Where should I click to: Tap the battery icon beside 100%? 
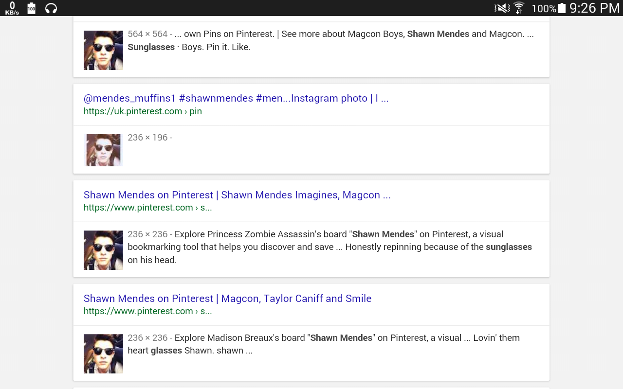tap(562, 8)
